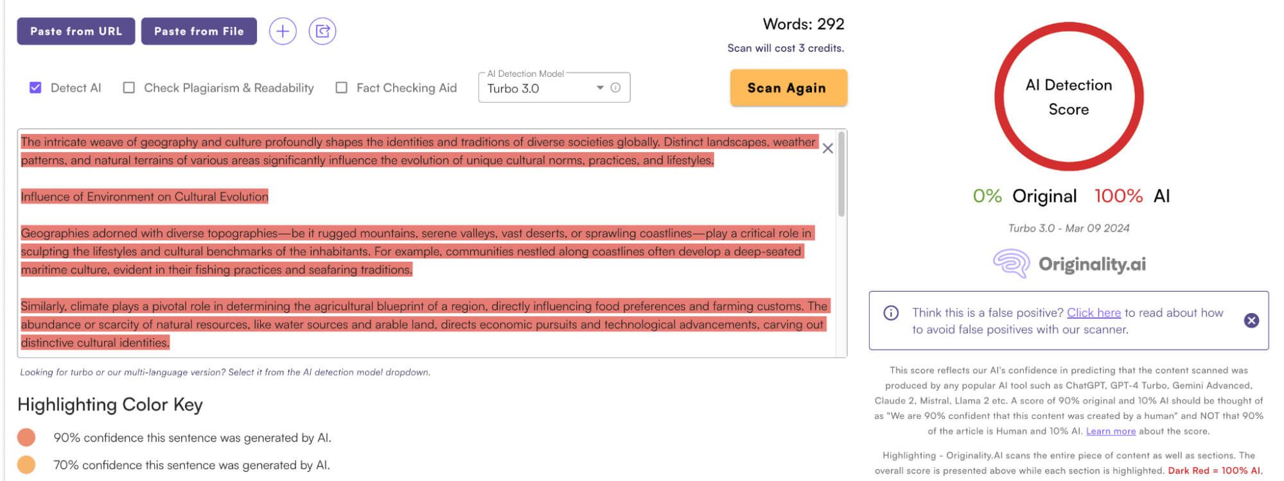1284x481 pixels.
Task: Click the 90% confidence red color swatch
Action: coord(26,437)
